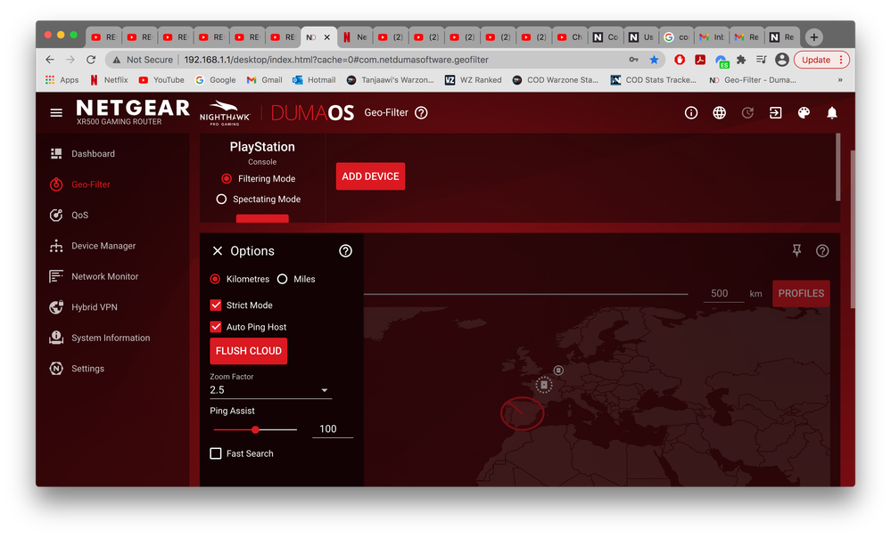Open the Dashboard from the sidebar
The height and width of the screenshot is (538, 891).
(x=89, y=153)
